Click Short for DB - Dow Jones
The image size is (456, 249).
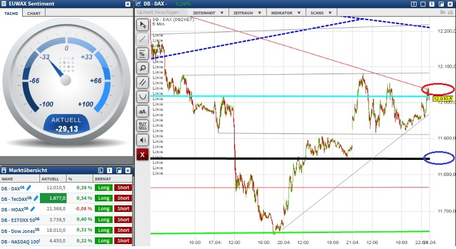click(x=123, y=230)
